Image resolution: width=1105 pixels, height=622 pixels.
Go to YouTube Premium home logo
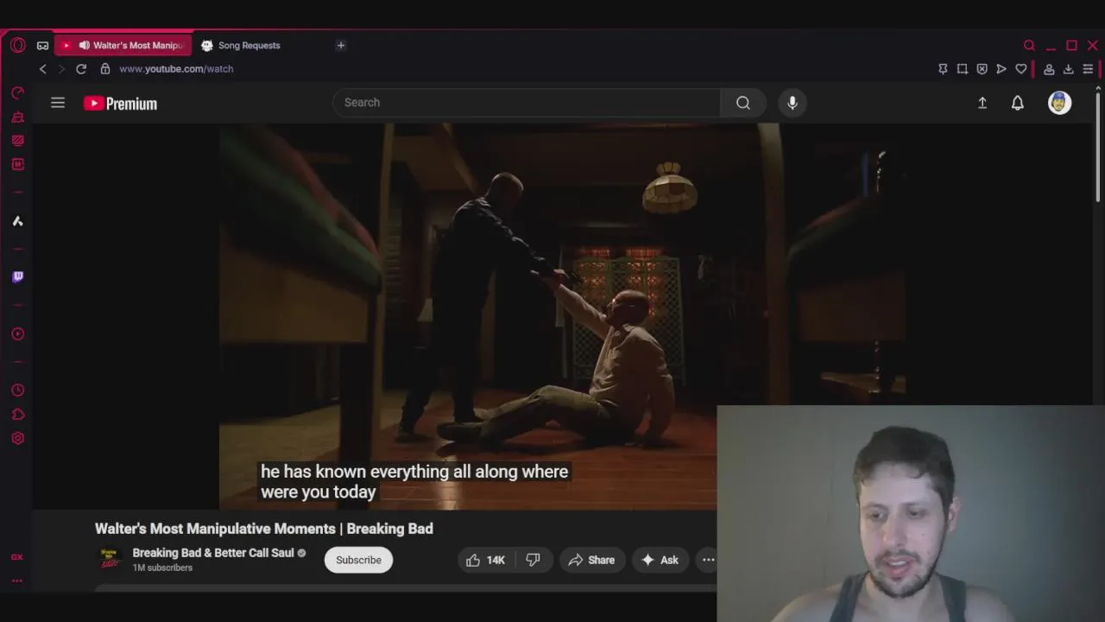pos(120,104)
